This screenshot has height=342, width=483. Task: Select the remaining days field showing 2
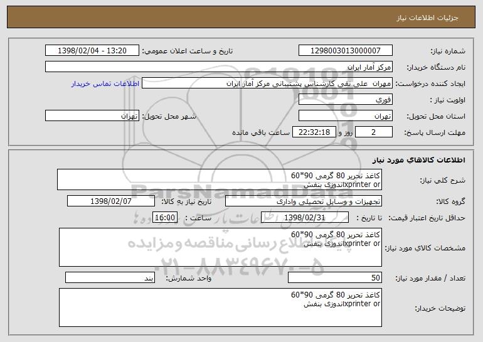374,132
